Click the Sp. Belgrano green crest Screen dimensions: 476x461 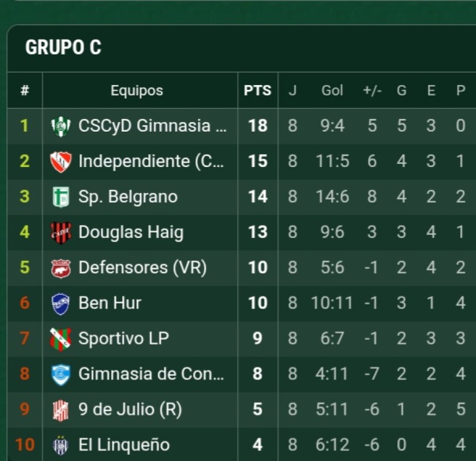pyautogui.click(x=60, y=197)
